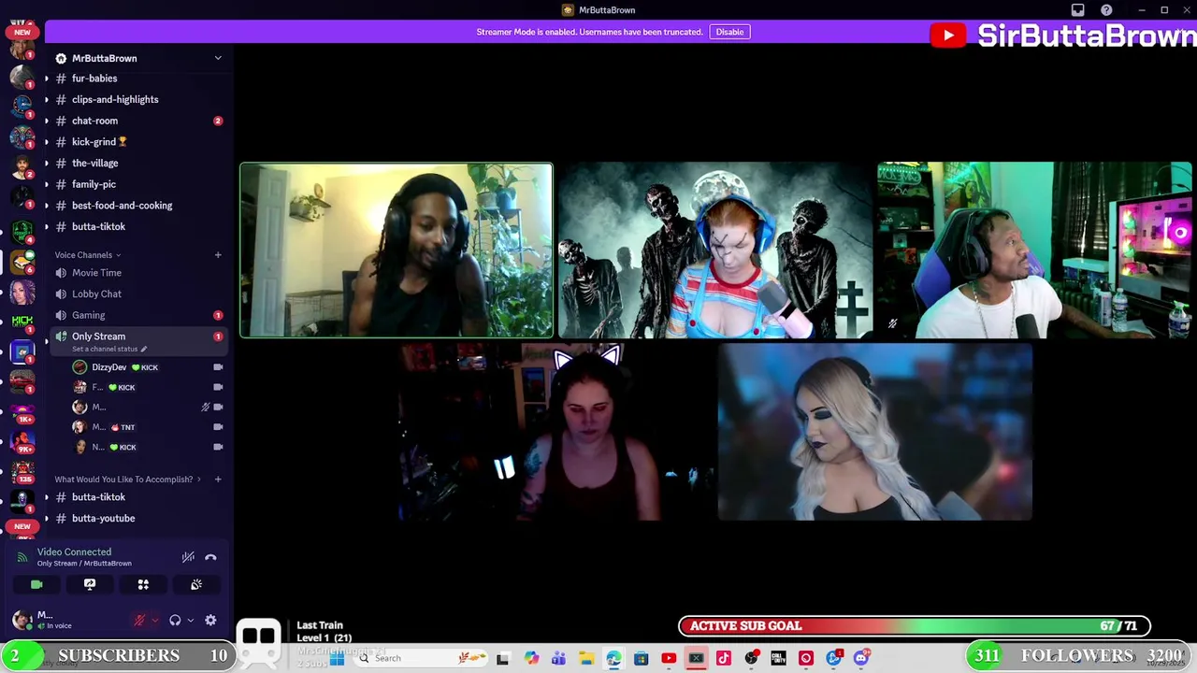This screenshot has height=673, width=1197.
Task: Toggle noise suppression in the voice panel
Action: click(x=188, y=557)
